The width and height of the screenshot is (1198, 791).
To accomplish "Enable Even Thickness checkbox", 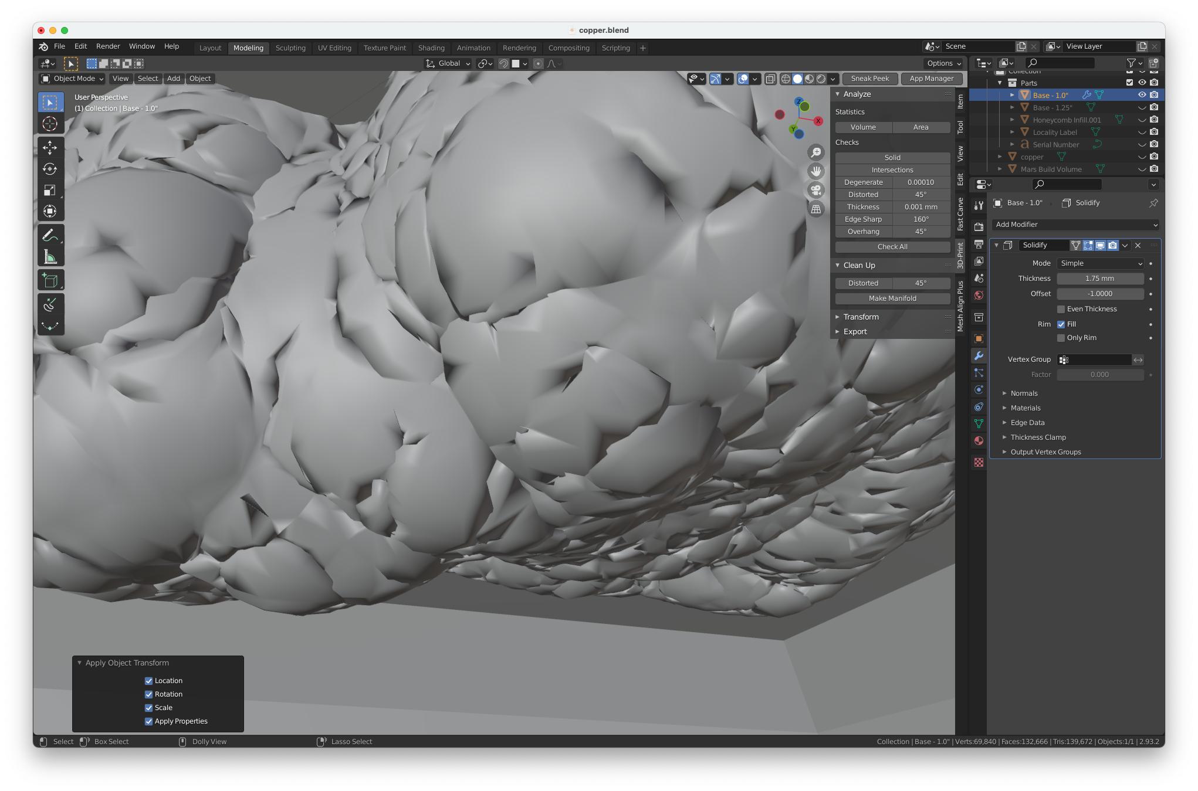I will pos(1061,309).
